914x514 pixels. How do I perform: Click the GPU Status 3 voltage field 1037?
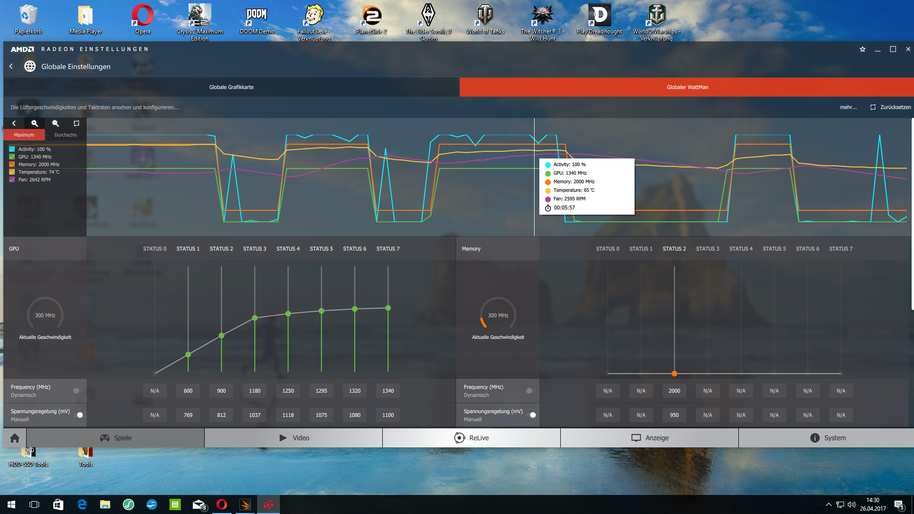pos(255,415)
